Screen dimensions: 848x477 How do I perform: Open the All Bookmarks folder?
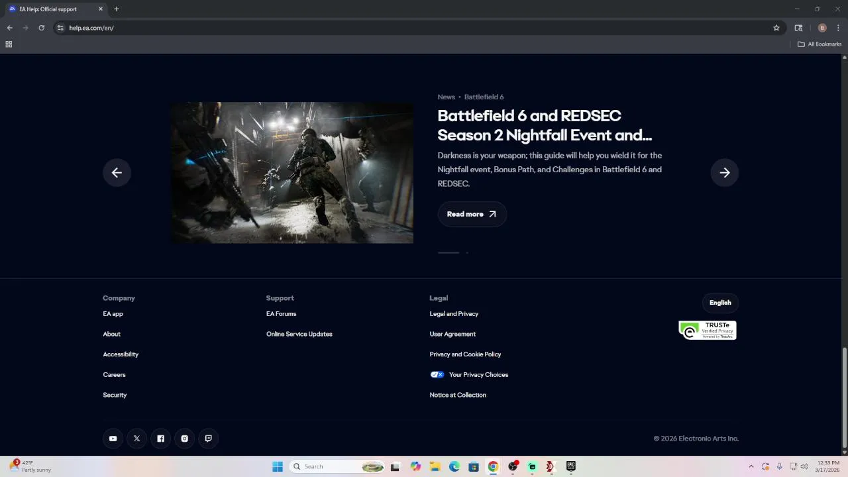click(x=820, y=44)
